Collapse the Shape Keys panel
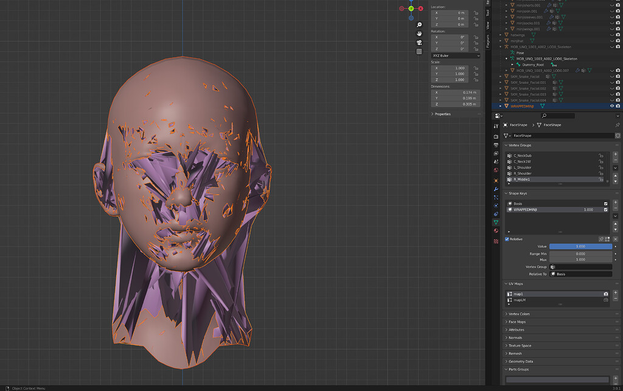The height and width of the screenshot is (391, 623). 517,193
